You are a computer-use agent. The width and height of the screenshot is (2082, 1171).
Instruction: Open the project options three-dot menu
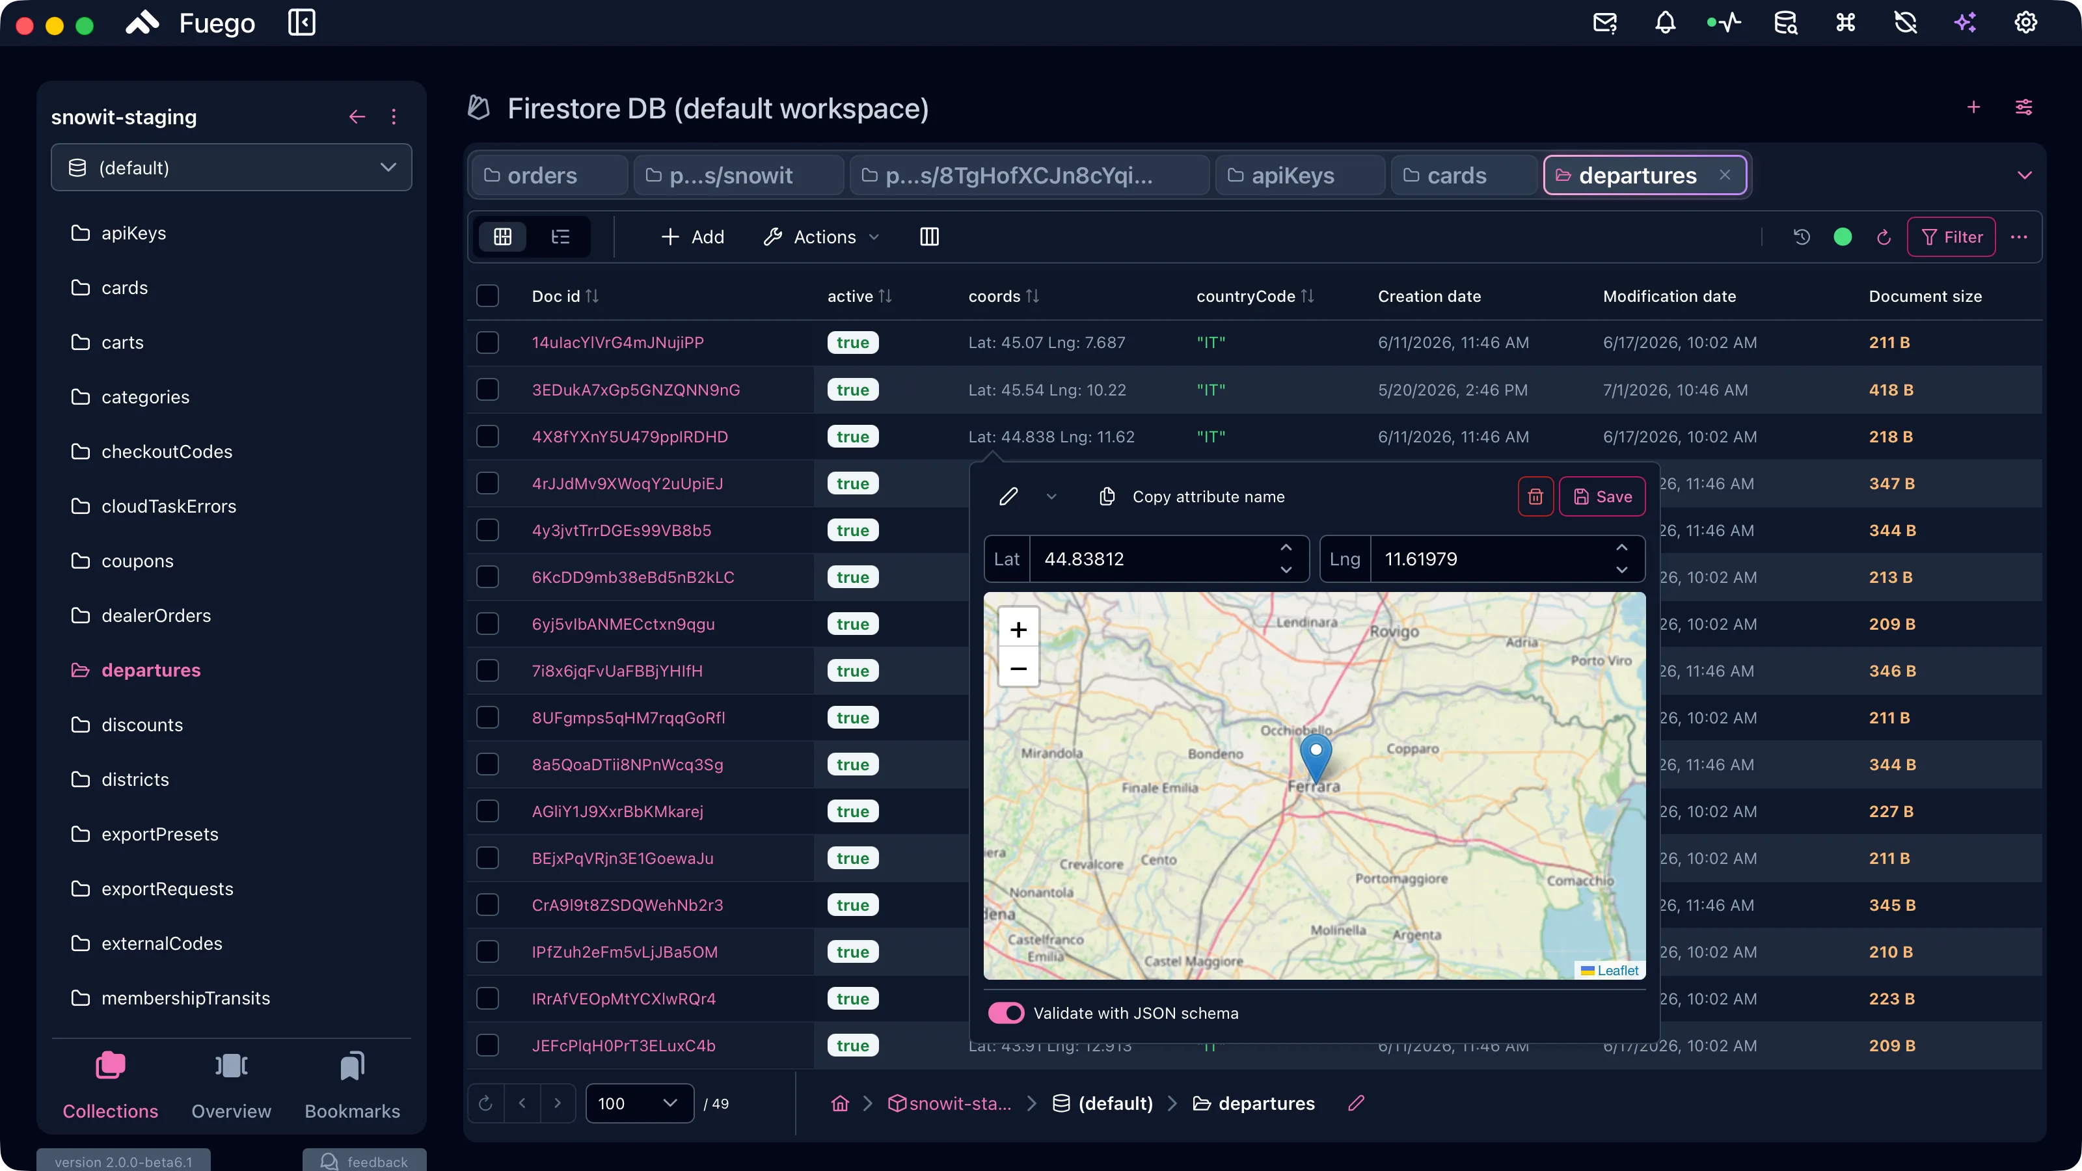click(x=394, y=117)
